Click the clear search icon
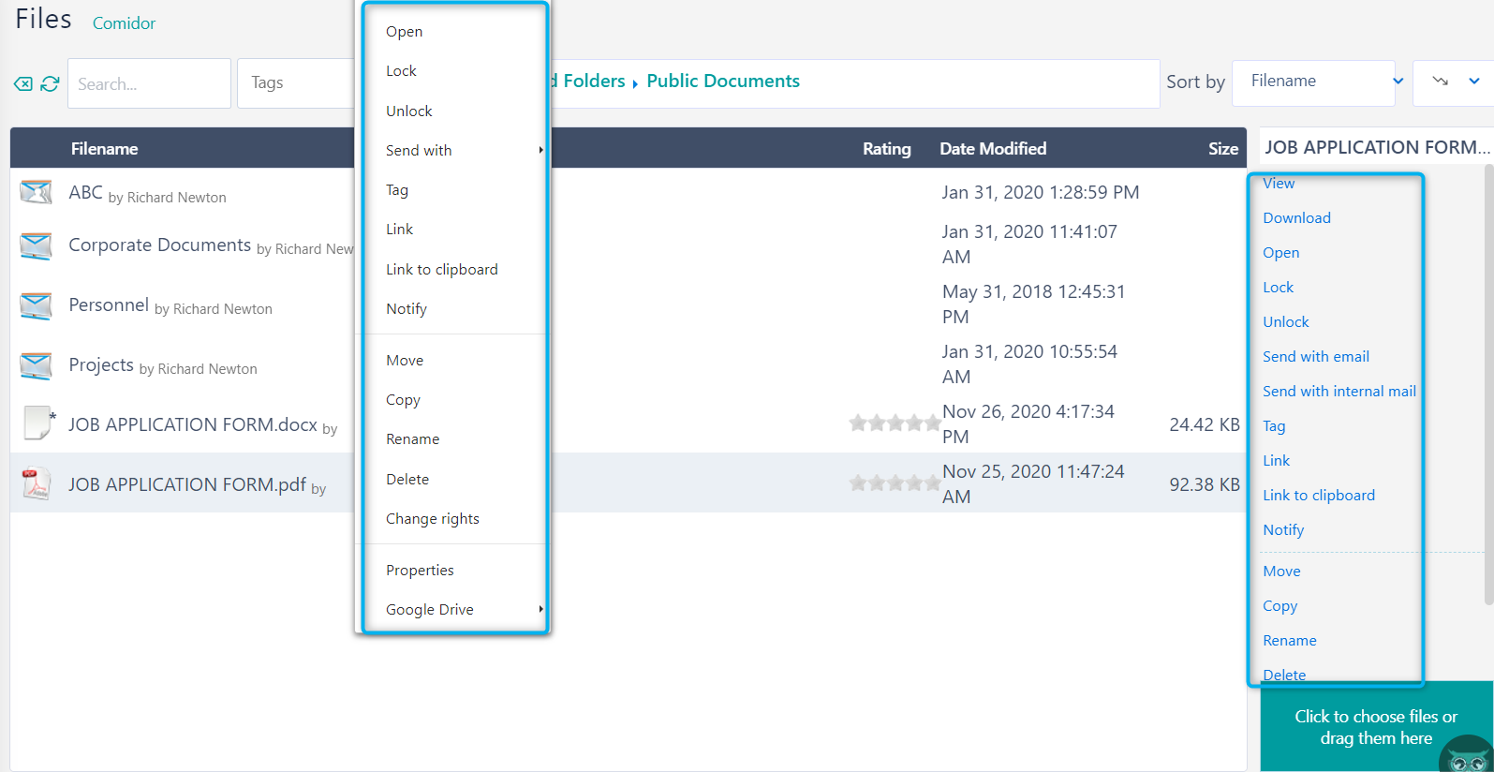Screen dimensions: 1494x772 [x=23, y=84]
